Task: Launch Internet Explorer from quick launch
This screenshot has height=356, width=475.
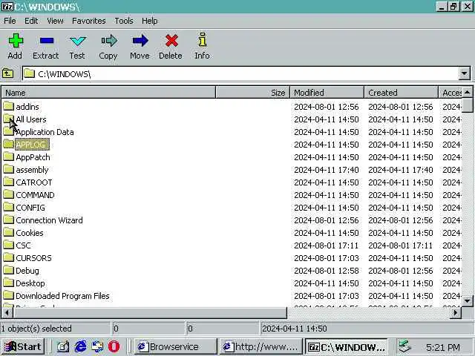Action: tap(80, 346)
